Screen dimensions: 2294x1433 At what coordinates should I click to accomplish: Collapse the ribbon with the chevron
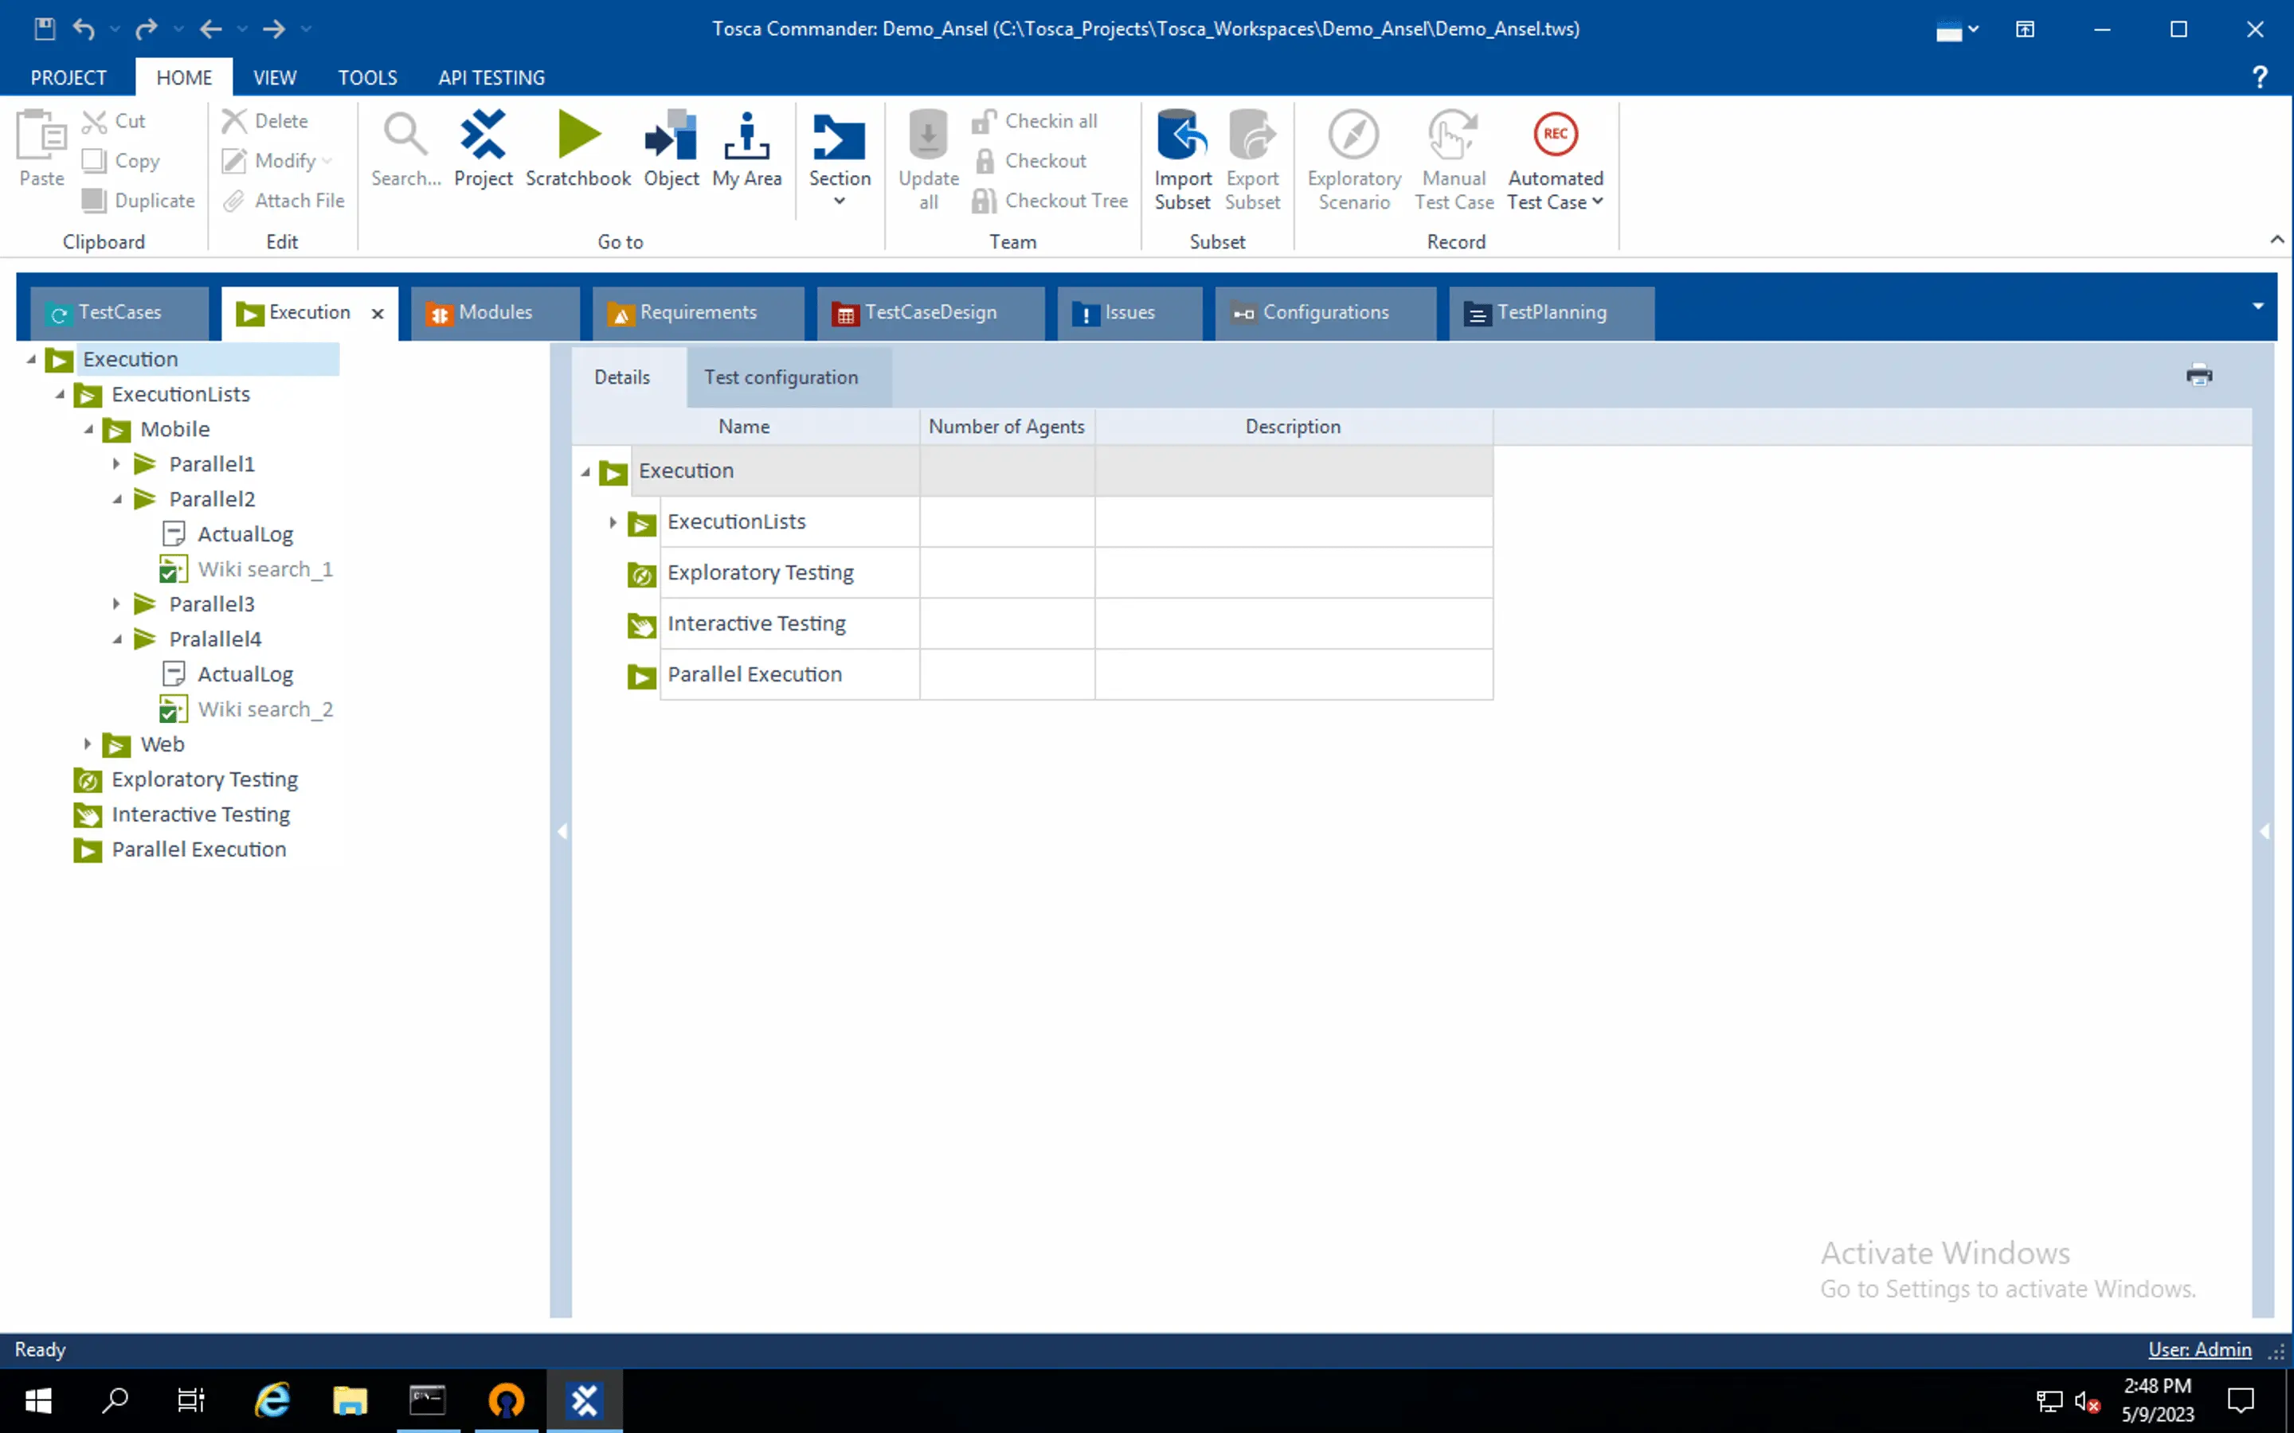point(2276,239)
